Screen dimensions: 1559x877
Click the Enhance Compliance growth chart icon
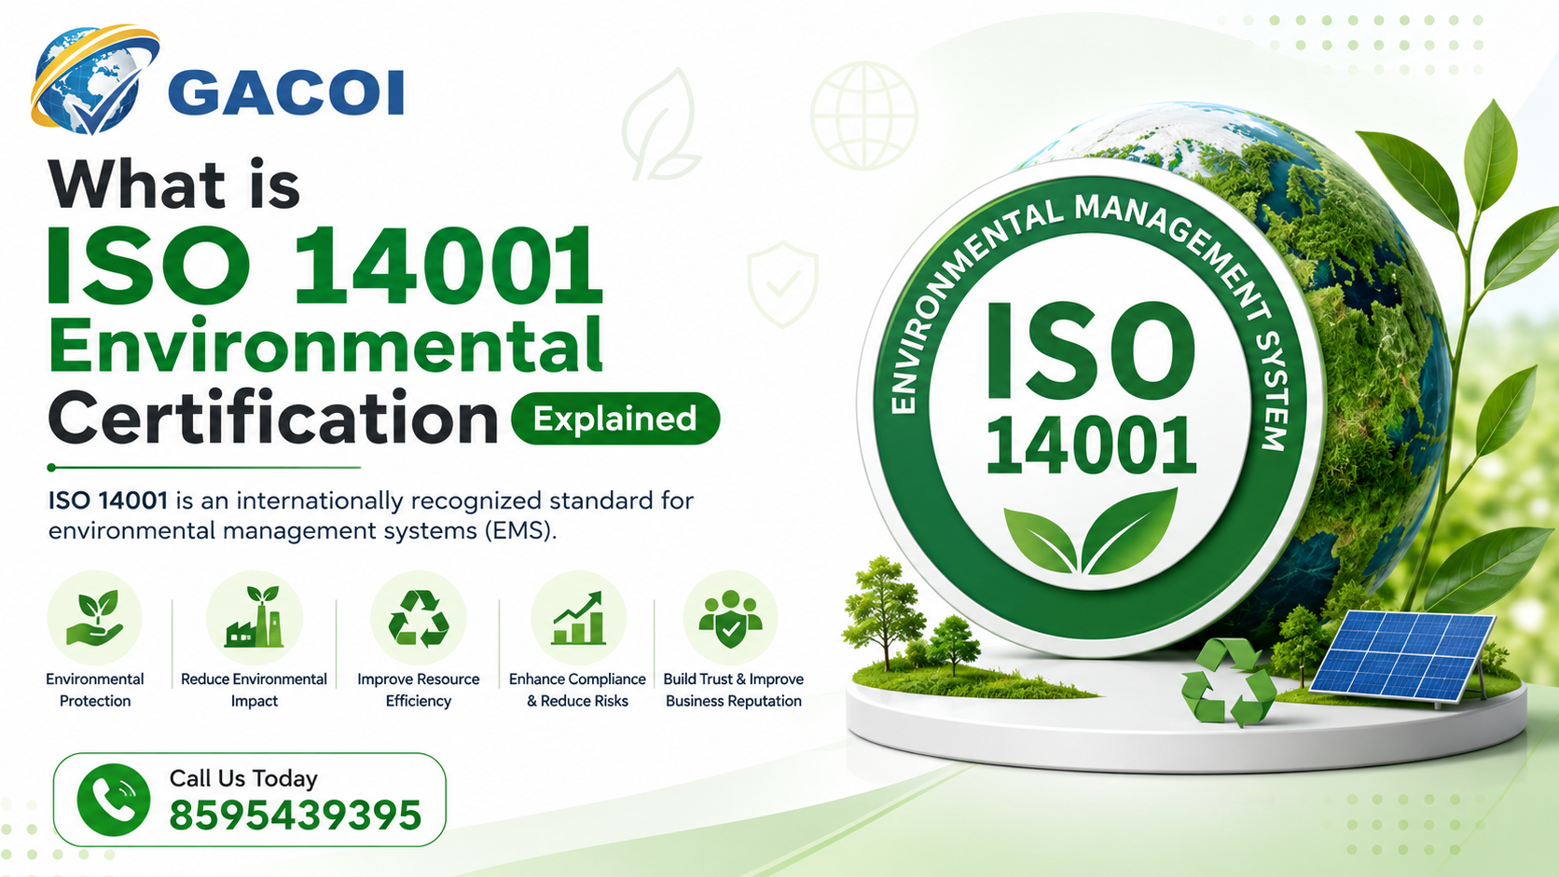578,617
